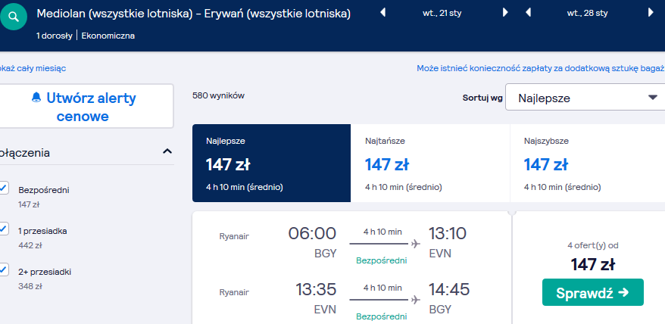665x324 pixels.
Task: Click Utwórz alerty cenowe button
Action: (x=86, y=107)
